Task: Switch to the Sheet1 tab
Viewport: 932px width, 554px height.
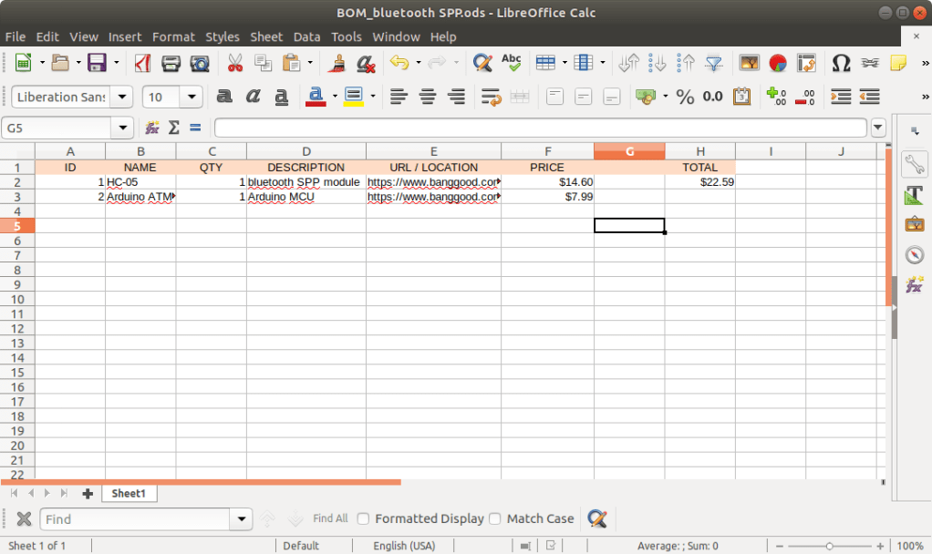Action: click(x=128, y=493)
